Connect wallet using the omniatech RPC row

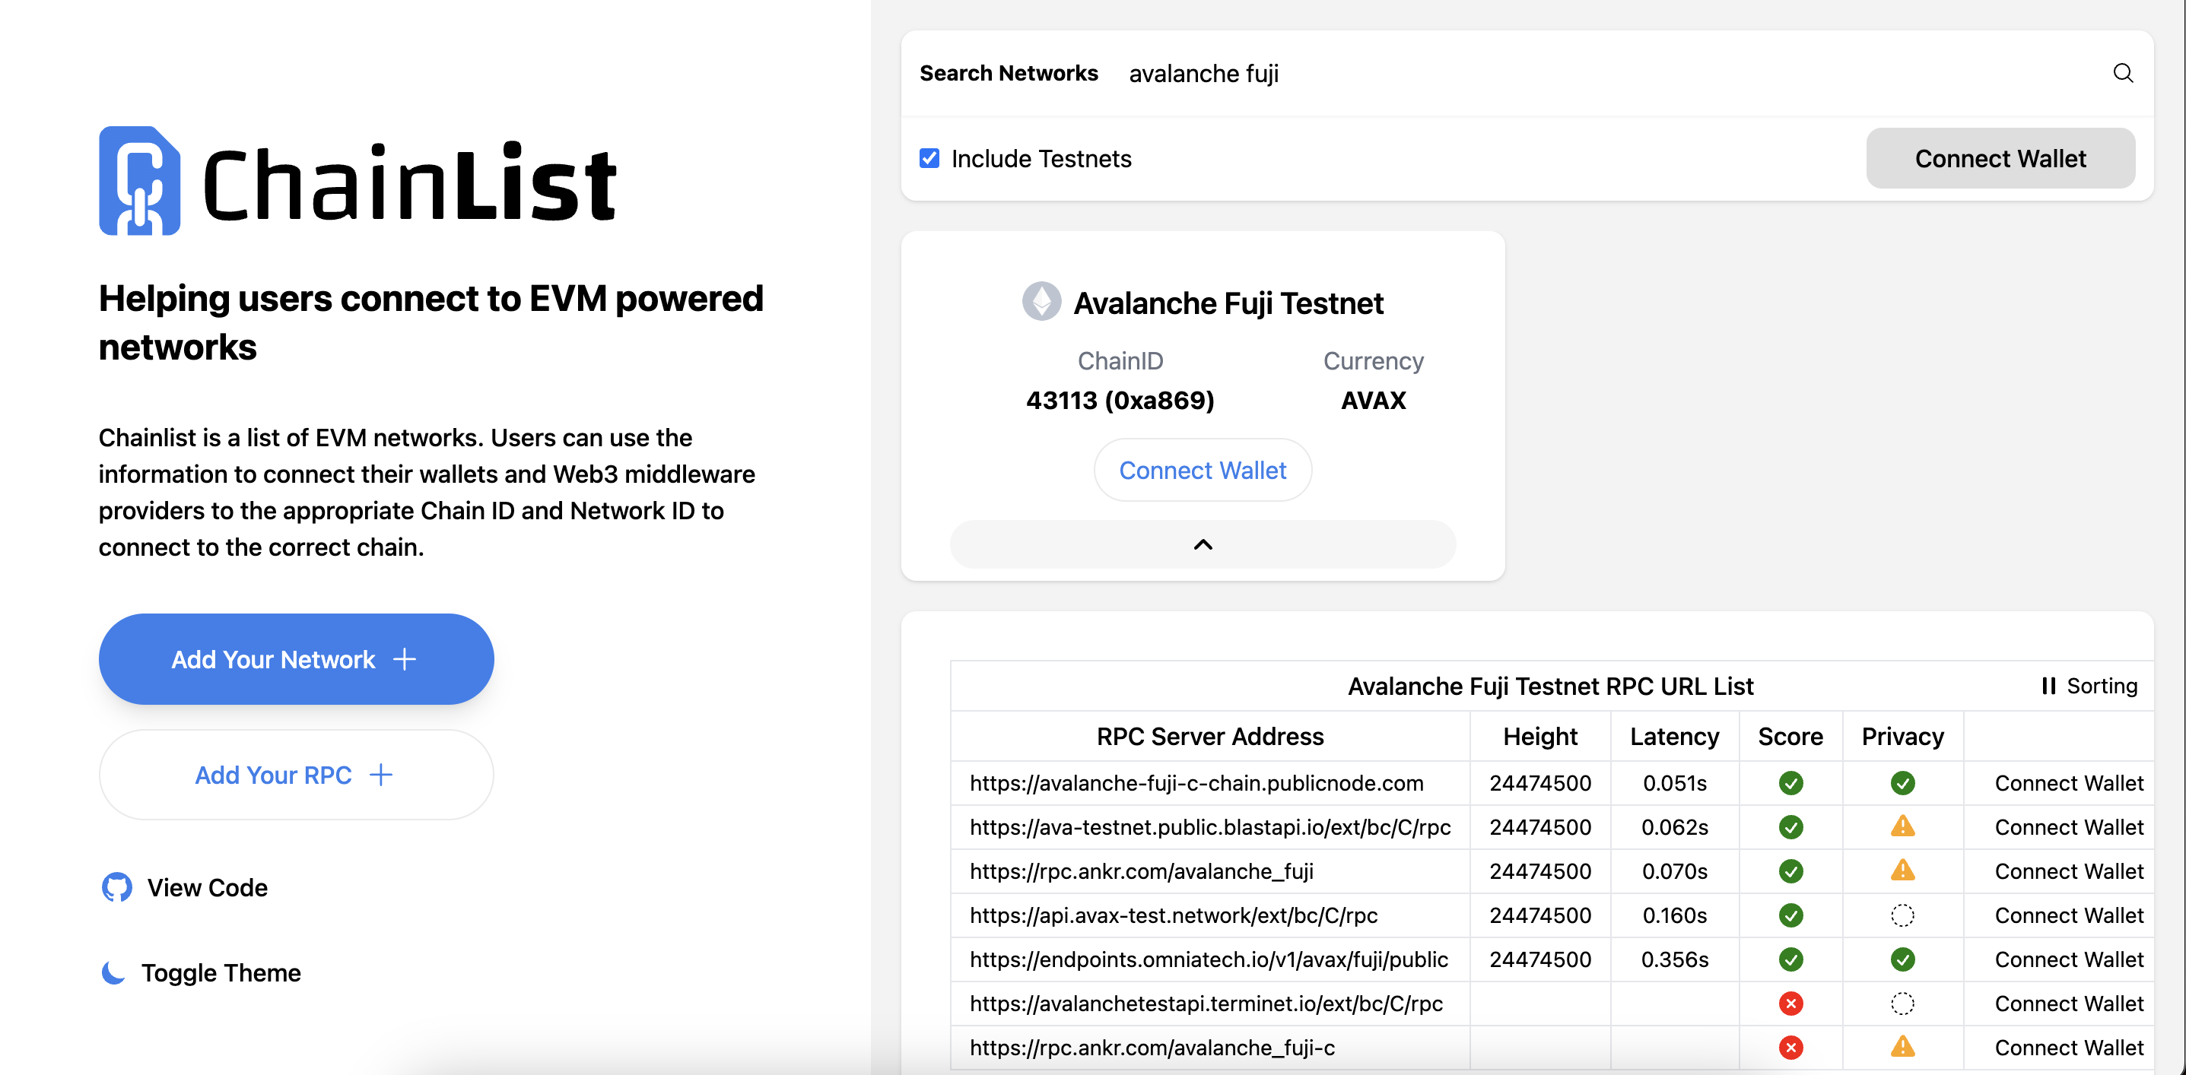point(2068,959)
